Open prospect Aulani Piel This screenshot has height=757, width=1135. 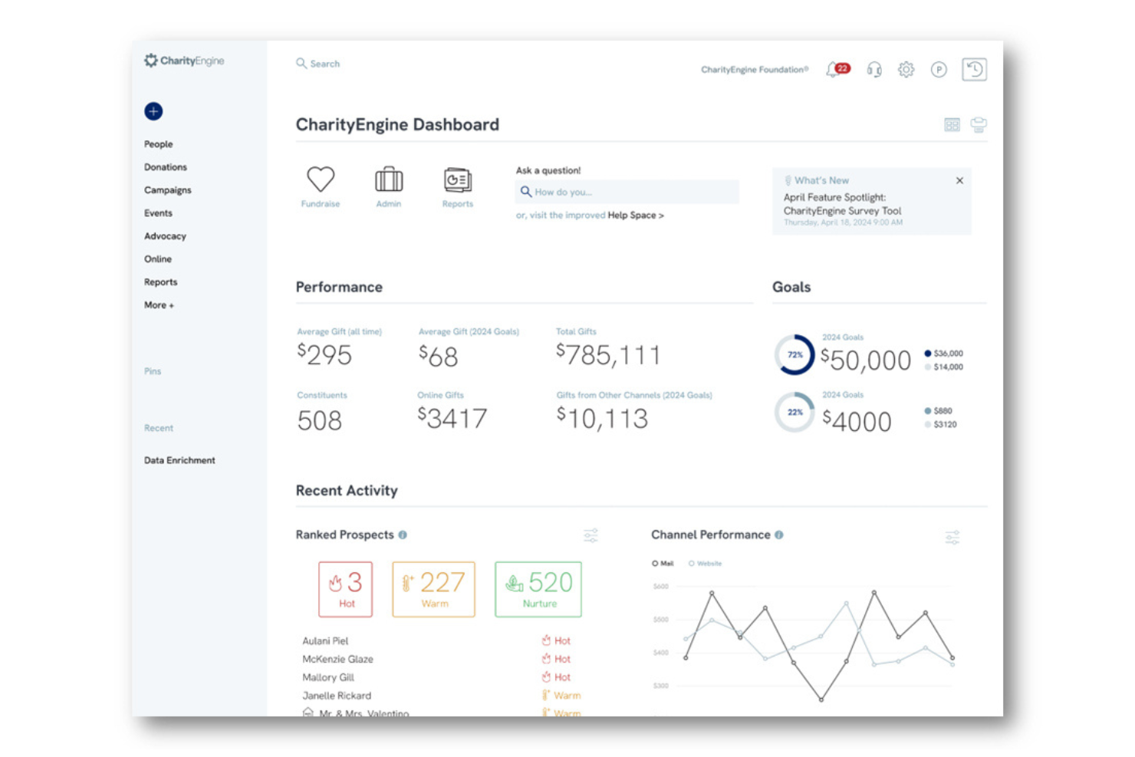click(325, 640)
